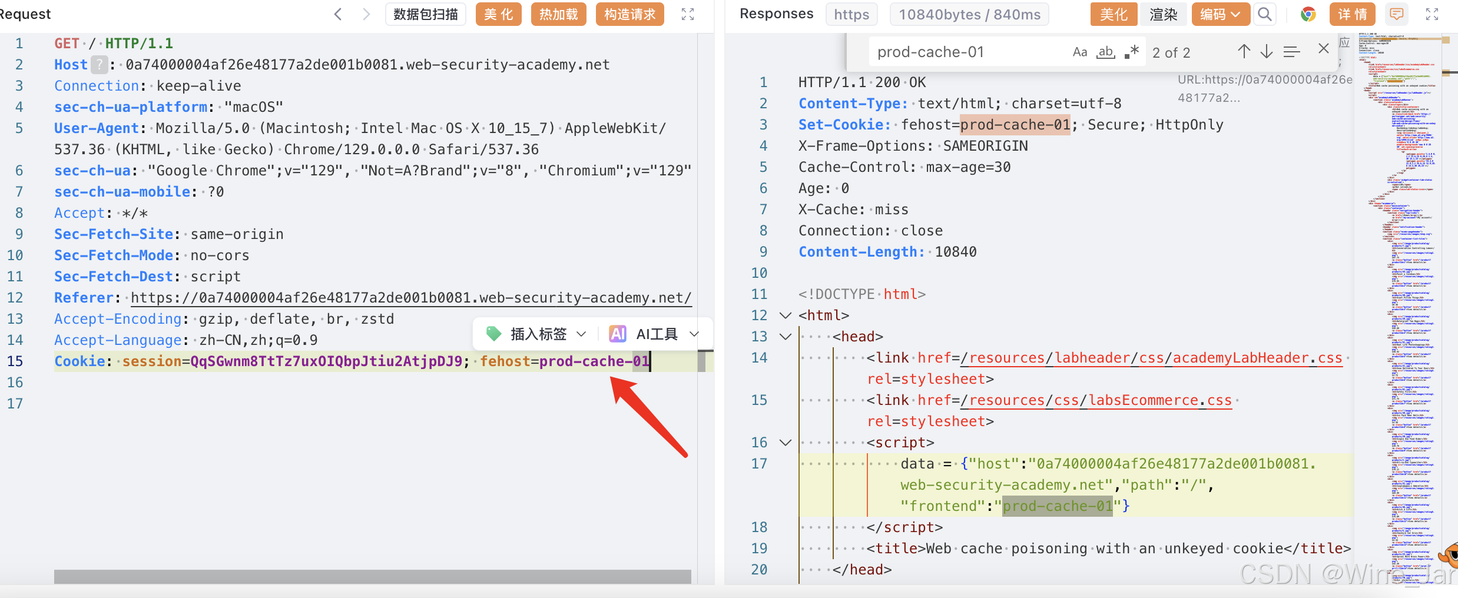1458x598 pixels.
Task: Click the 详情 details button
Action: pos(1353,14)
